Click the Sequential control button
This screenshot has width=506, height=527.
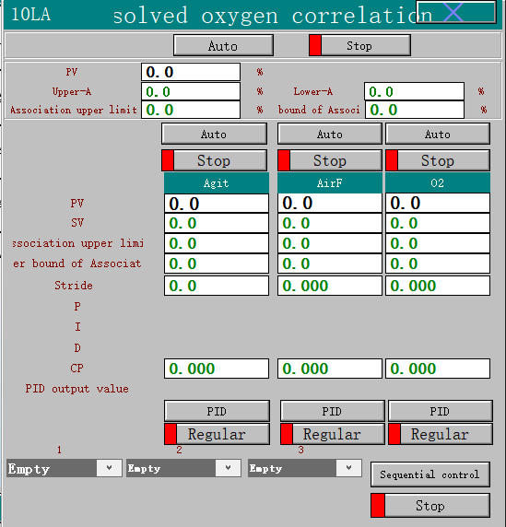coord(430,474)
